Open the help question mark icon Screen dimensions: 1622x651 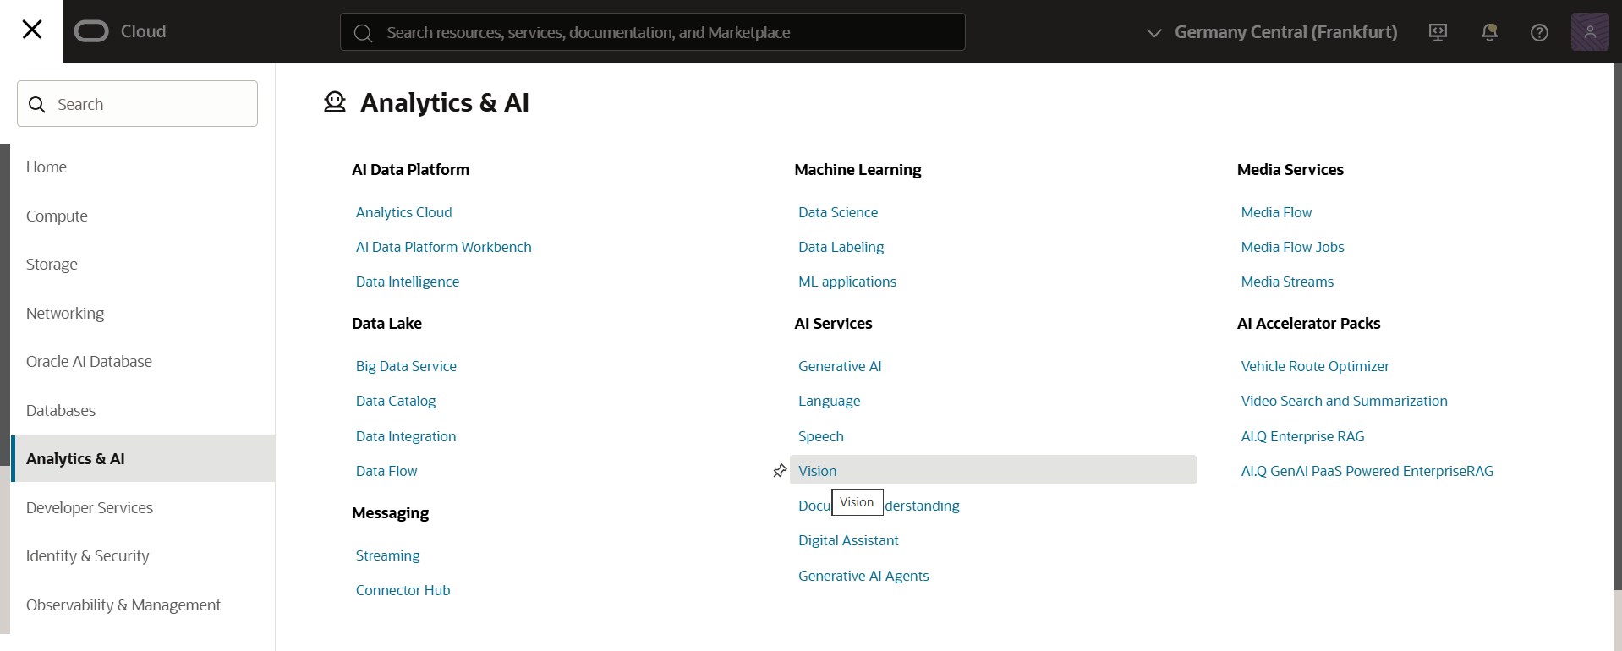click(1539, 32)
